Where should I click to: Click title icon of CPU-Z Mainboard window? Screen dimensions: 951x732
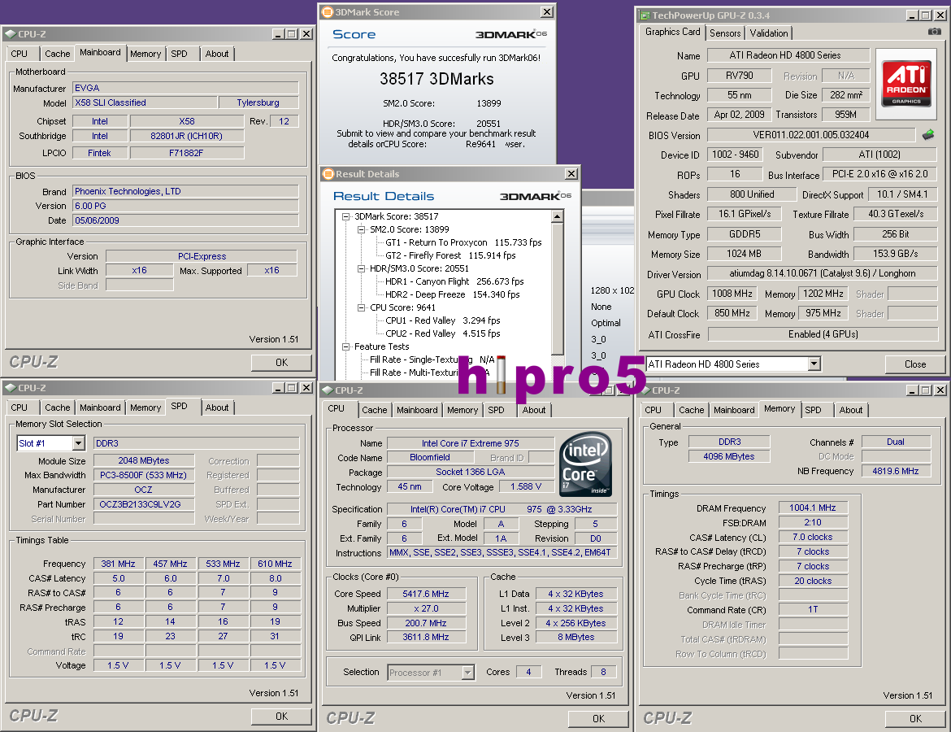[x=11, y=34]
